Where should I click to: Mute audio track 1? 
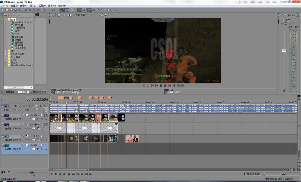[36, 106]
